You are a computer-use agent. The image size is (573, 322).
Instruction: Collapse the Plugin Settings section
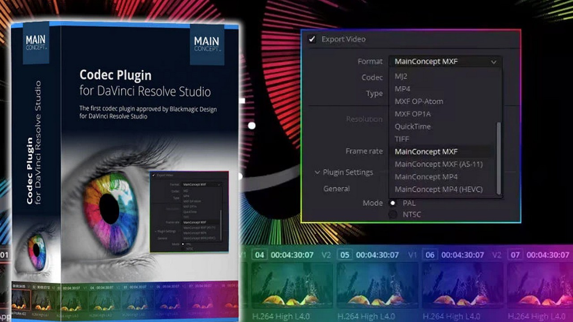(x=317, y=172)
